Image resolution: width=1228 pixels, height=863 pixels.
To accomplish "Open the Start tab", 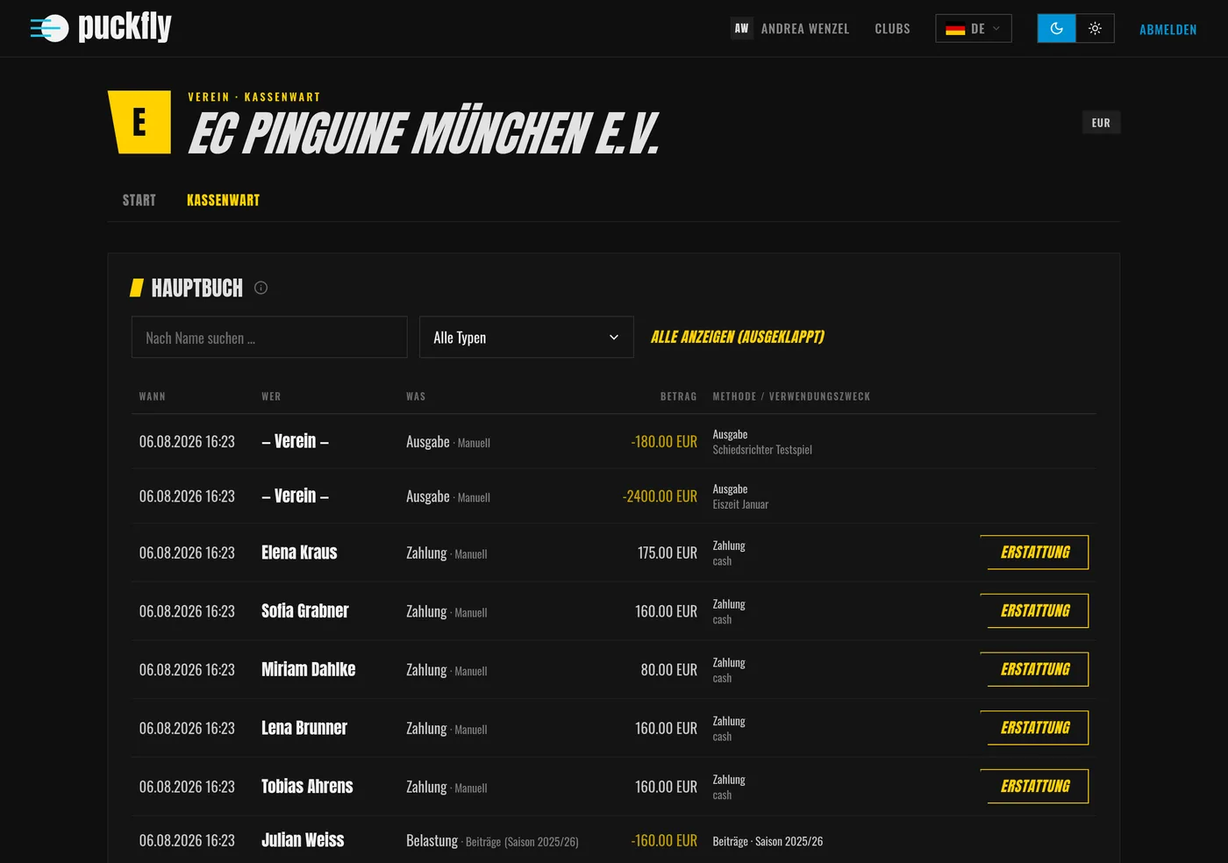I will [x=139, y=200].
